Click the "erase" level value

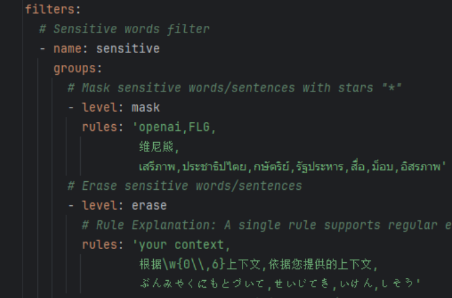149,205
